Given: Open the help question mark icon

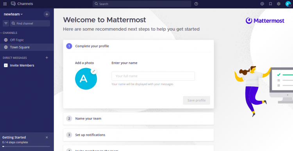Looking at the screenshot, I should pyautogui.click(x=196, y=4).
